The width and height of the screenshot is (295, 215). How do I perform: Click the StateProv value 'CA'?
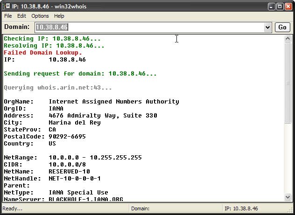point(52,130)
